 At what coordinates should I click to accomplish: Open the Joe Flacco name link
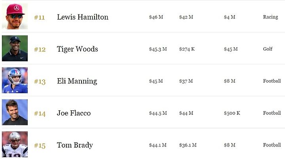(74, 113)
